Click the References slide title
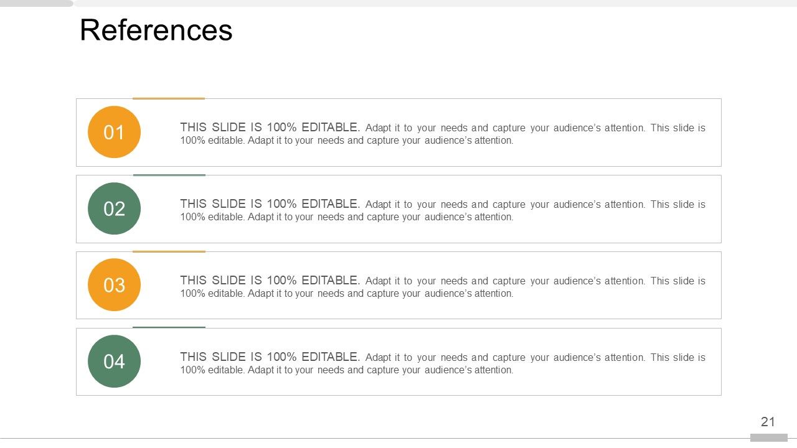This screenshot has height=448, width=797. (x=156, y=30)
